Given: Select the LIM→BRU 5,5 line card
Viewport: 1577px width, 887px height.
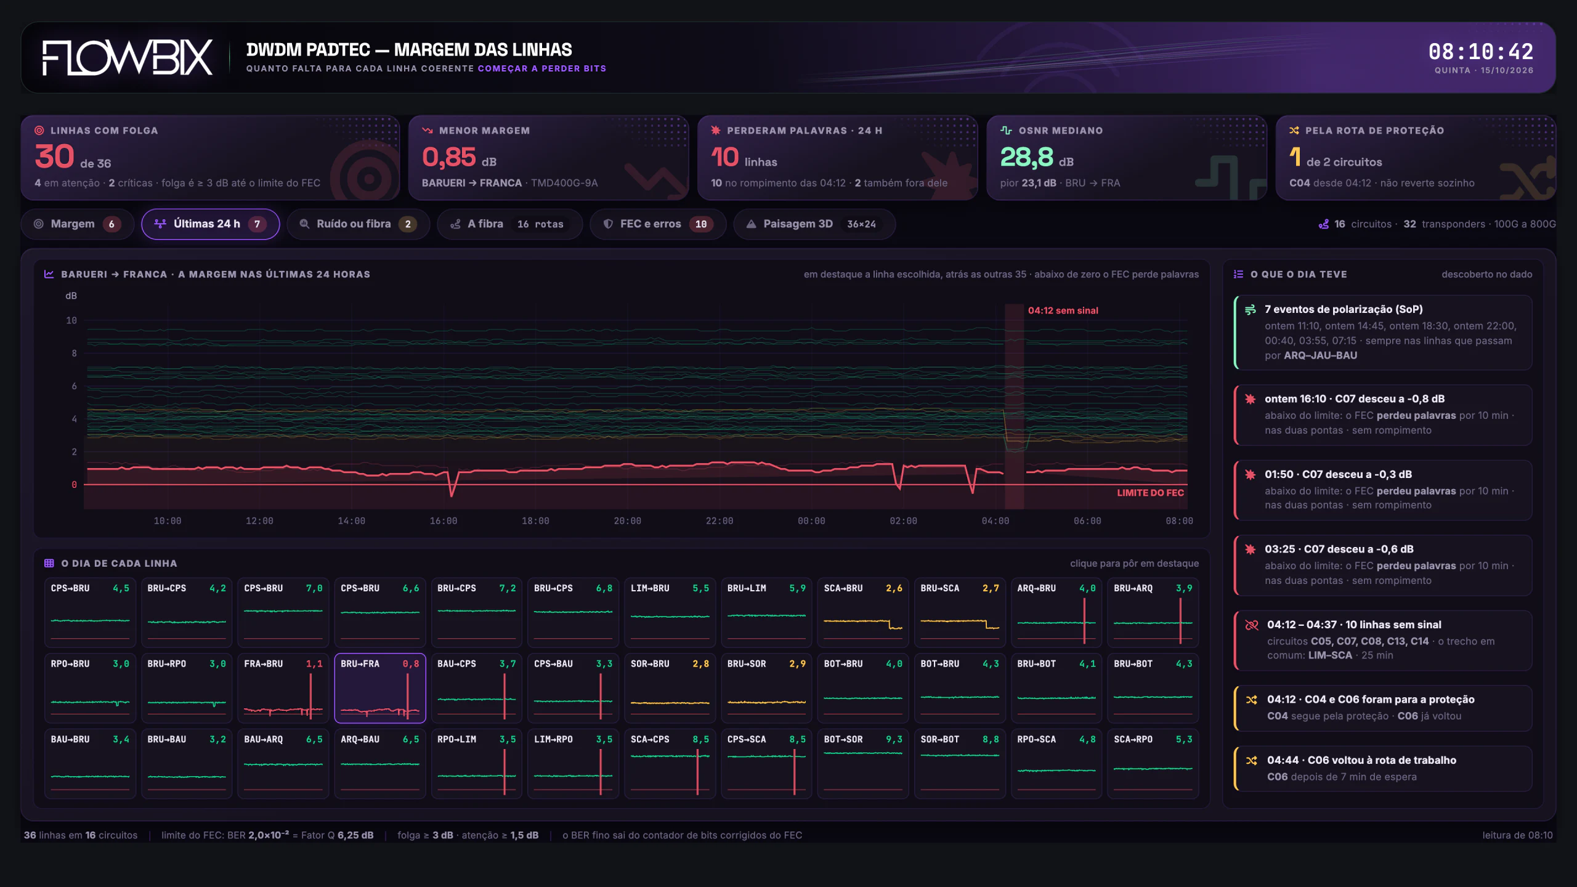Looking at the screenshot, I should click(670, 612).
